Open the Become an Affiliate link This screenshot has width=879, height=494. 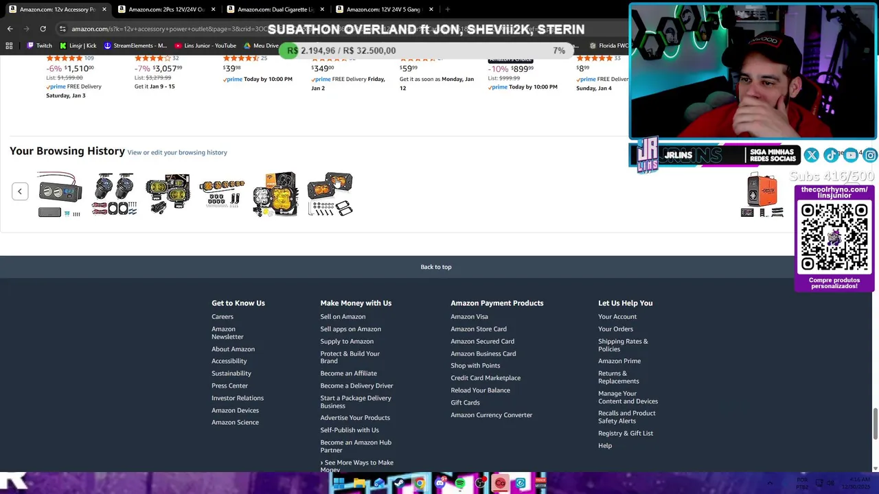point(348,373)
